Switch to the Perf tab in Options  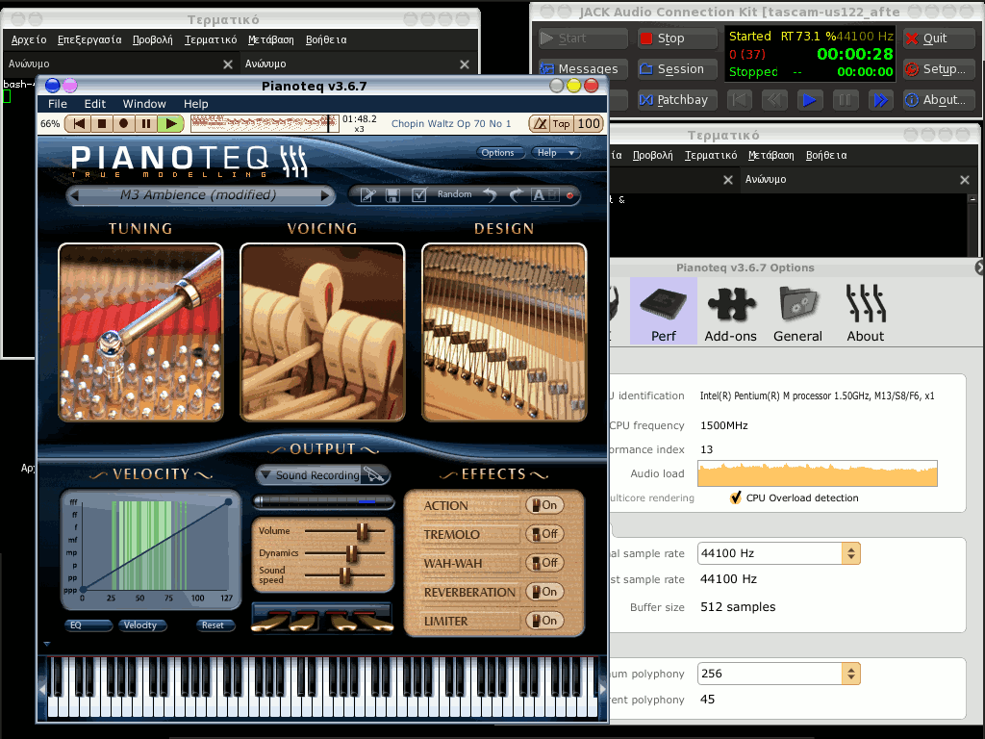[664, 312]
